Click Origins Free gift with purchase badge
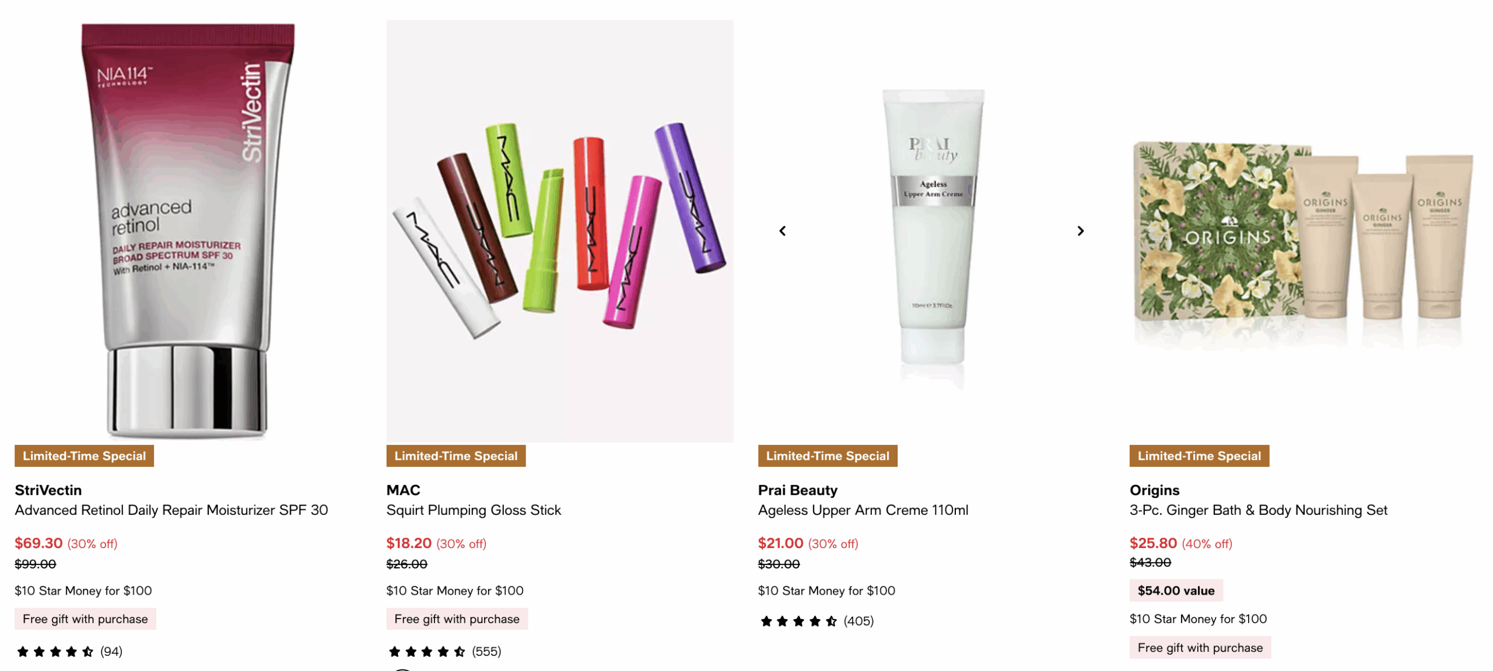This screenshot has height=671, width=1493. [x=1200, y=647]
